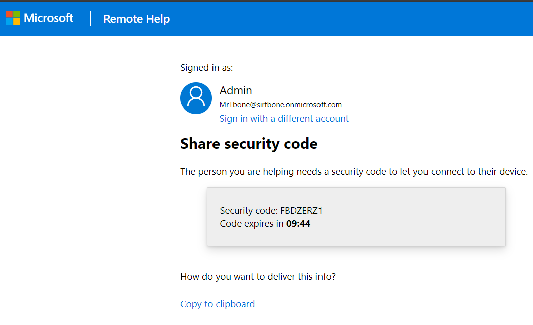Click the MrTbone email address
The height and width of the screenshot is (325, 533).
[280, 105]
